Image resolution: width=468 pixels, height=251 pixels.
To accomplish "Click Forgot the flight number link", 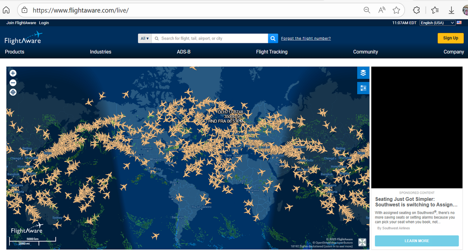I will [x=306, y=38].
